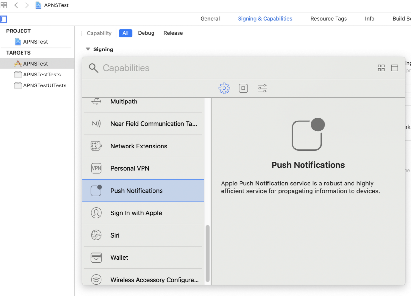Screen dimensions: 411x296
Task: Choose Network Extensions capability
Action: point(143,146)
